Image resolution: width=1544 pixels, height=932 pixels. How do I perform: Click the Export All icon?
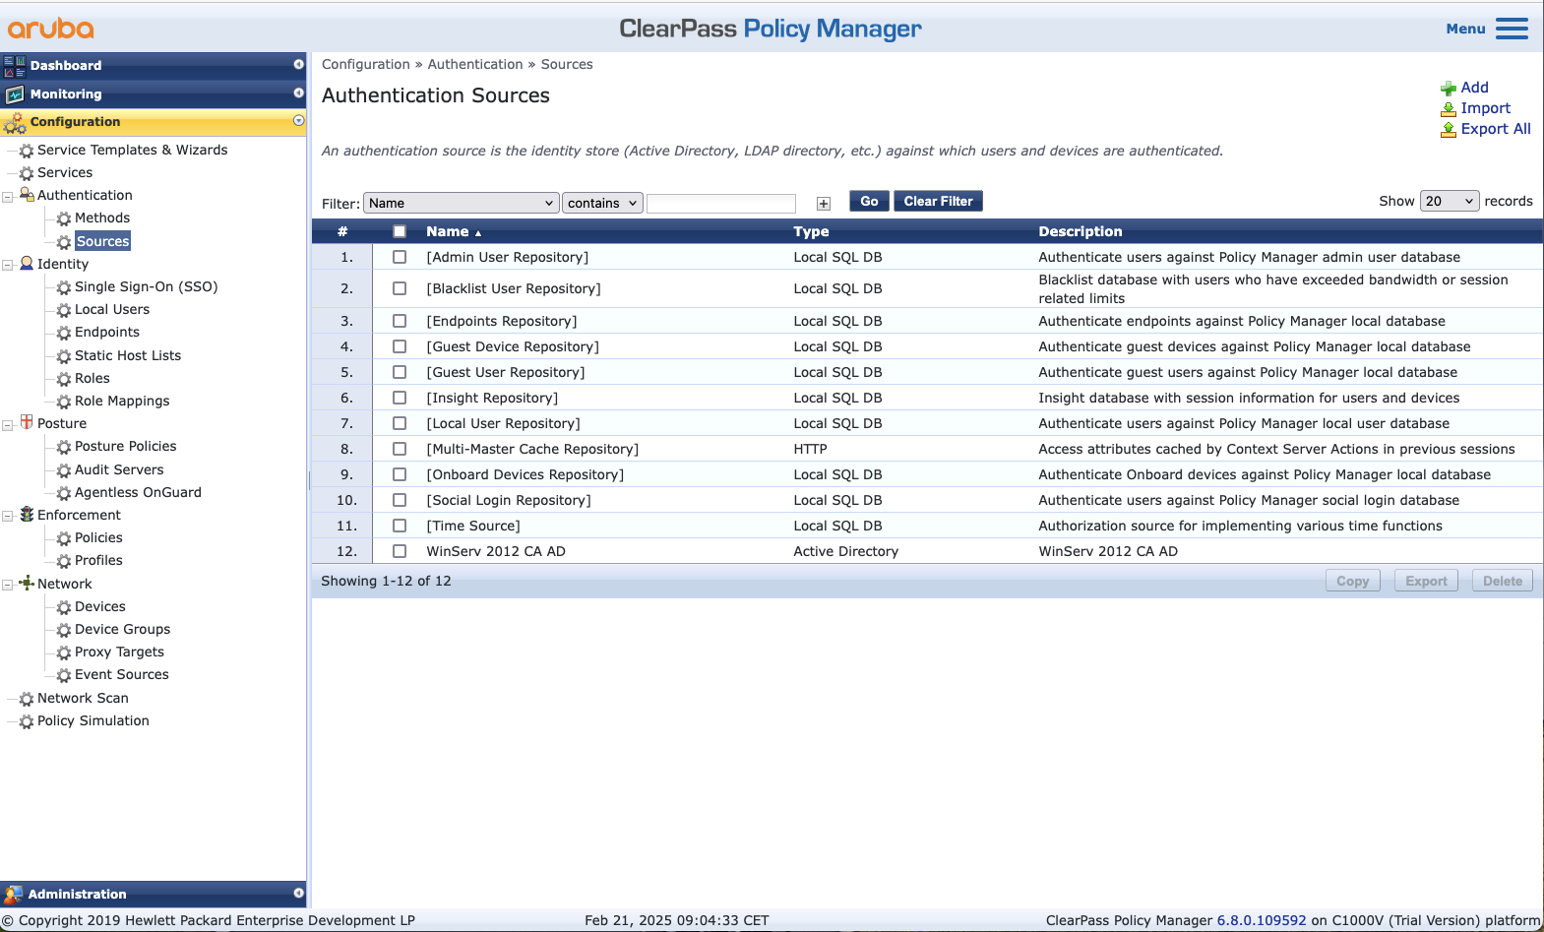1449,130
